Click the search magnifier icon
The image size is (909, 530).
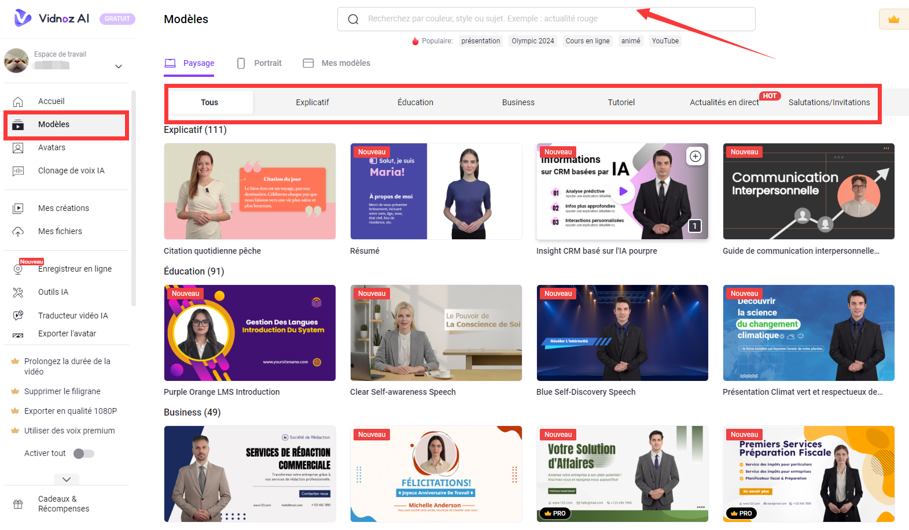click(353, 19)
